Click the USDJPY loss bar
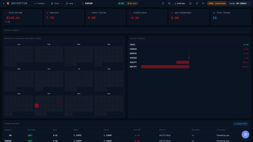 (x=183, y=62)
